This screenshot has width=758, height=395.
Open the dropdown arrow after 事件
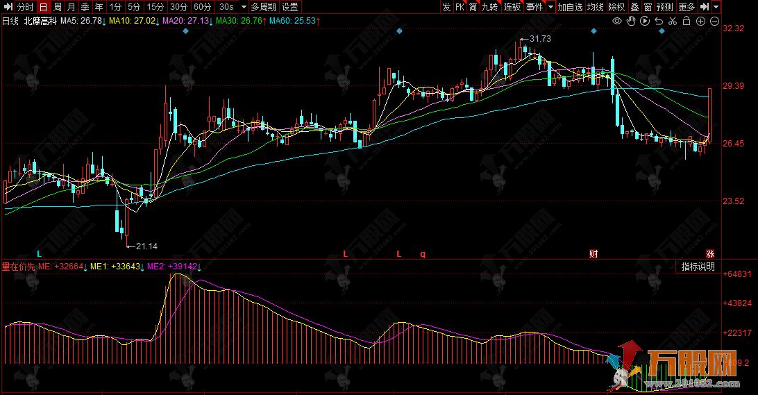(550, 7)
